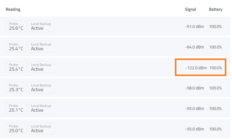The height and width of the screenshot is (139, 232).
Task: Select the Probe 25.6°C reading badge
Action: tap(16, 26)
